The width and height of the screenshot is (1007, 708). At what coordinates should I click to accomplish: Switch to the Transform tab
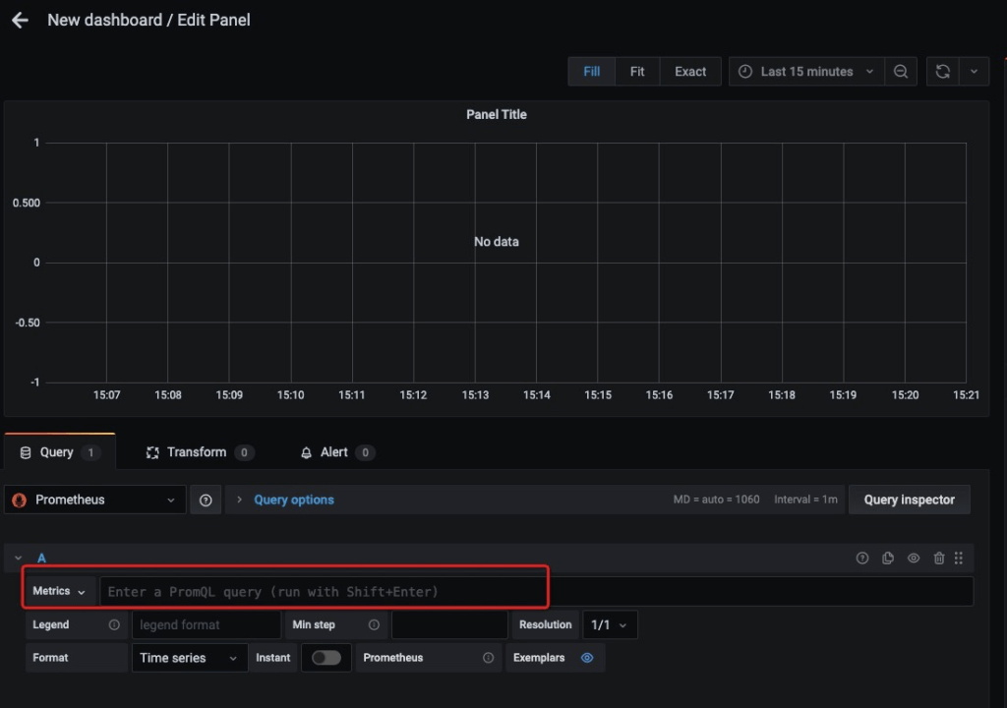pos(200,452)
